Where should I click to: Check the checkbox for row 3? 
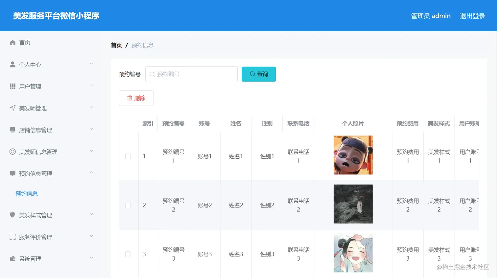pyautogui.click(x=128, y=254)
